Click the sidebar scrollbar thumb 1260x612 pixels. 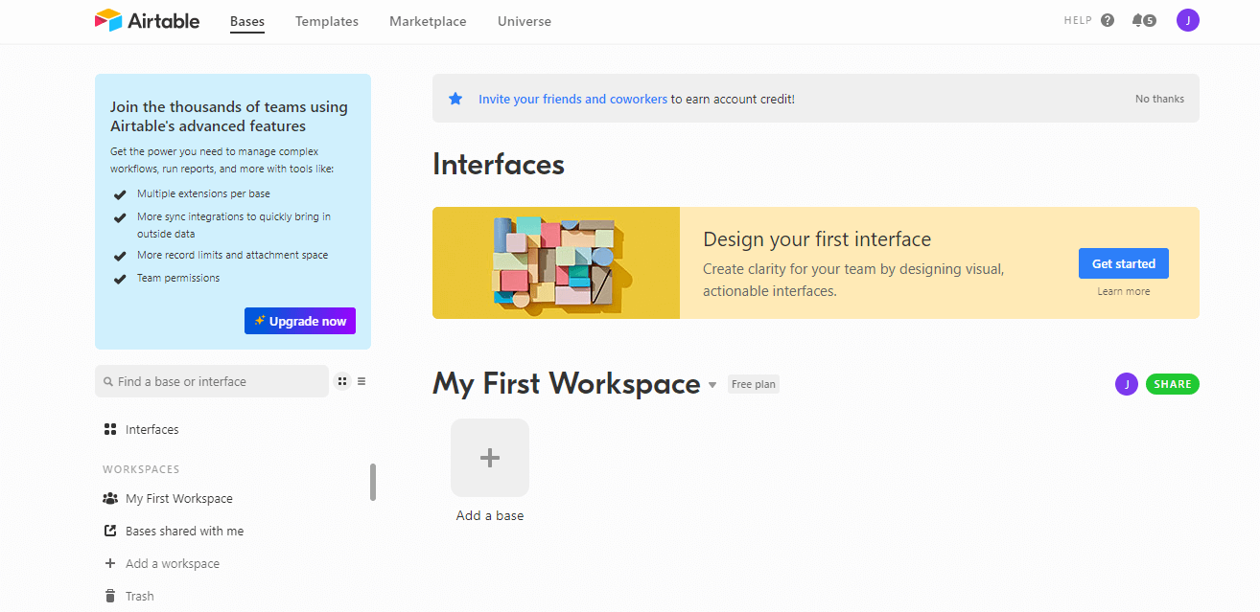[x=374, y=483]
